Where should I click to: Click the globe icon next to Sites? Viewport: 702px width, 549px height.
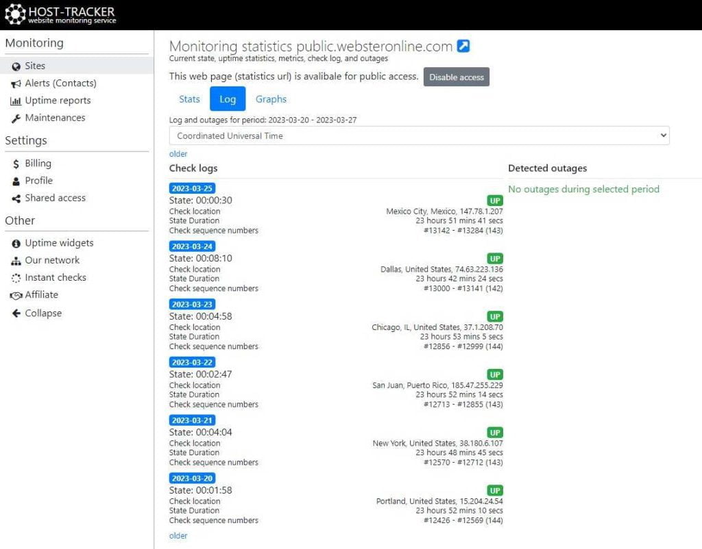coord(16,66)
